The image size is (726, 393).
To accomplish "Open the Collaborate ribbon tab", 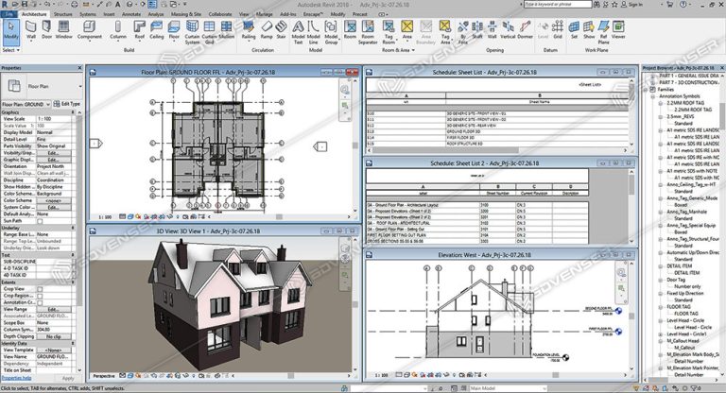I will click(220, 14).
